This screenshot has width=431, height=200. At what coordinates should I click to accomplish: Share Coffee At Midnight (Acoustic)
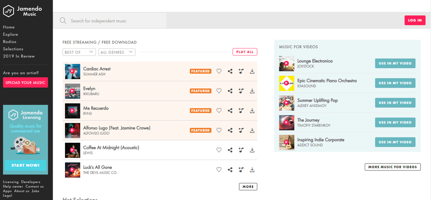coord(230,150)
